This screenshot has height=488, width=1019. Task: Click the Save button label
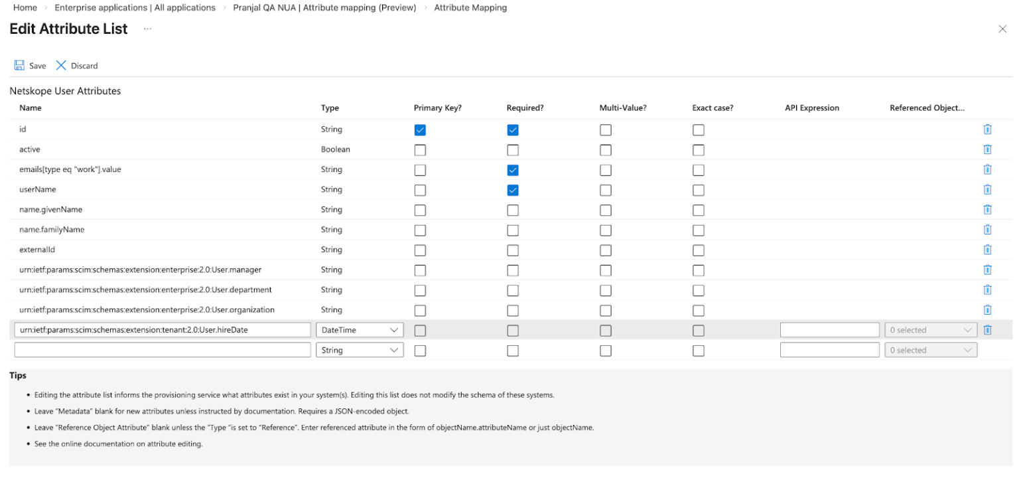38,66
